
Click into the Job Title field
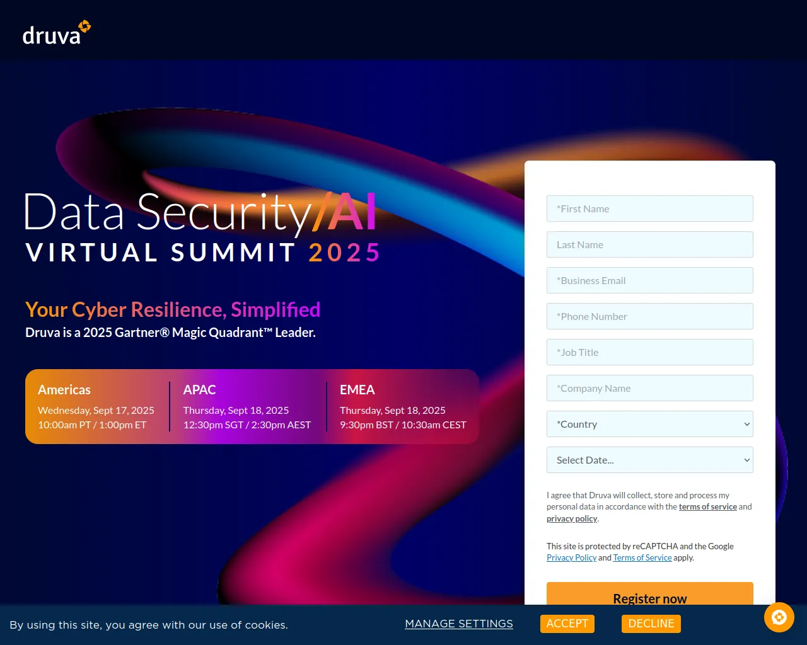point(649,353)
